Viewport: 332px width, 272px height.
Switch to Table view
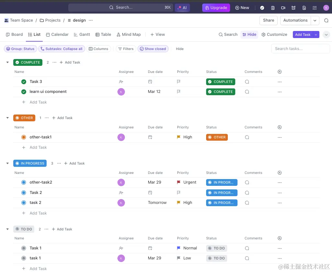click(103, 35)
